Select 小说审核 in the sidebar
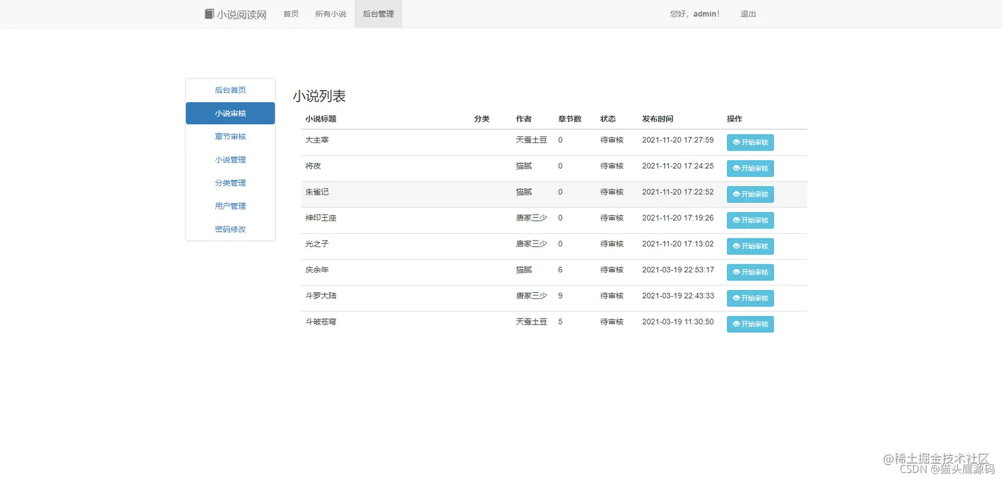Viewport: 1003px width, 479px height. [230, 113]
